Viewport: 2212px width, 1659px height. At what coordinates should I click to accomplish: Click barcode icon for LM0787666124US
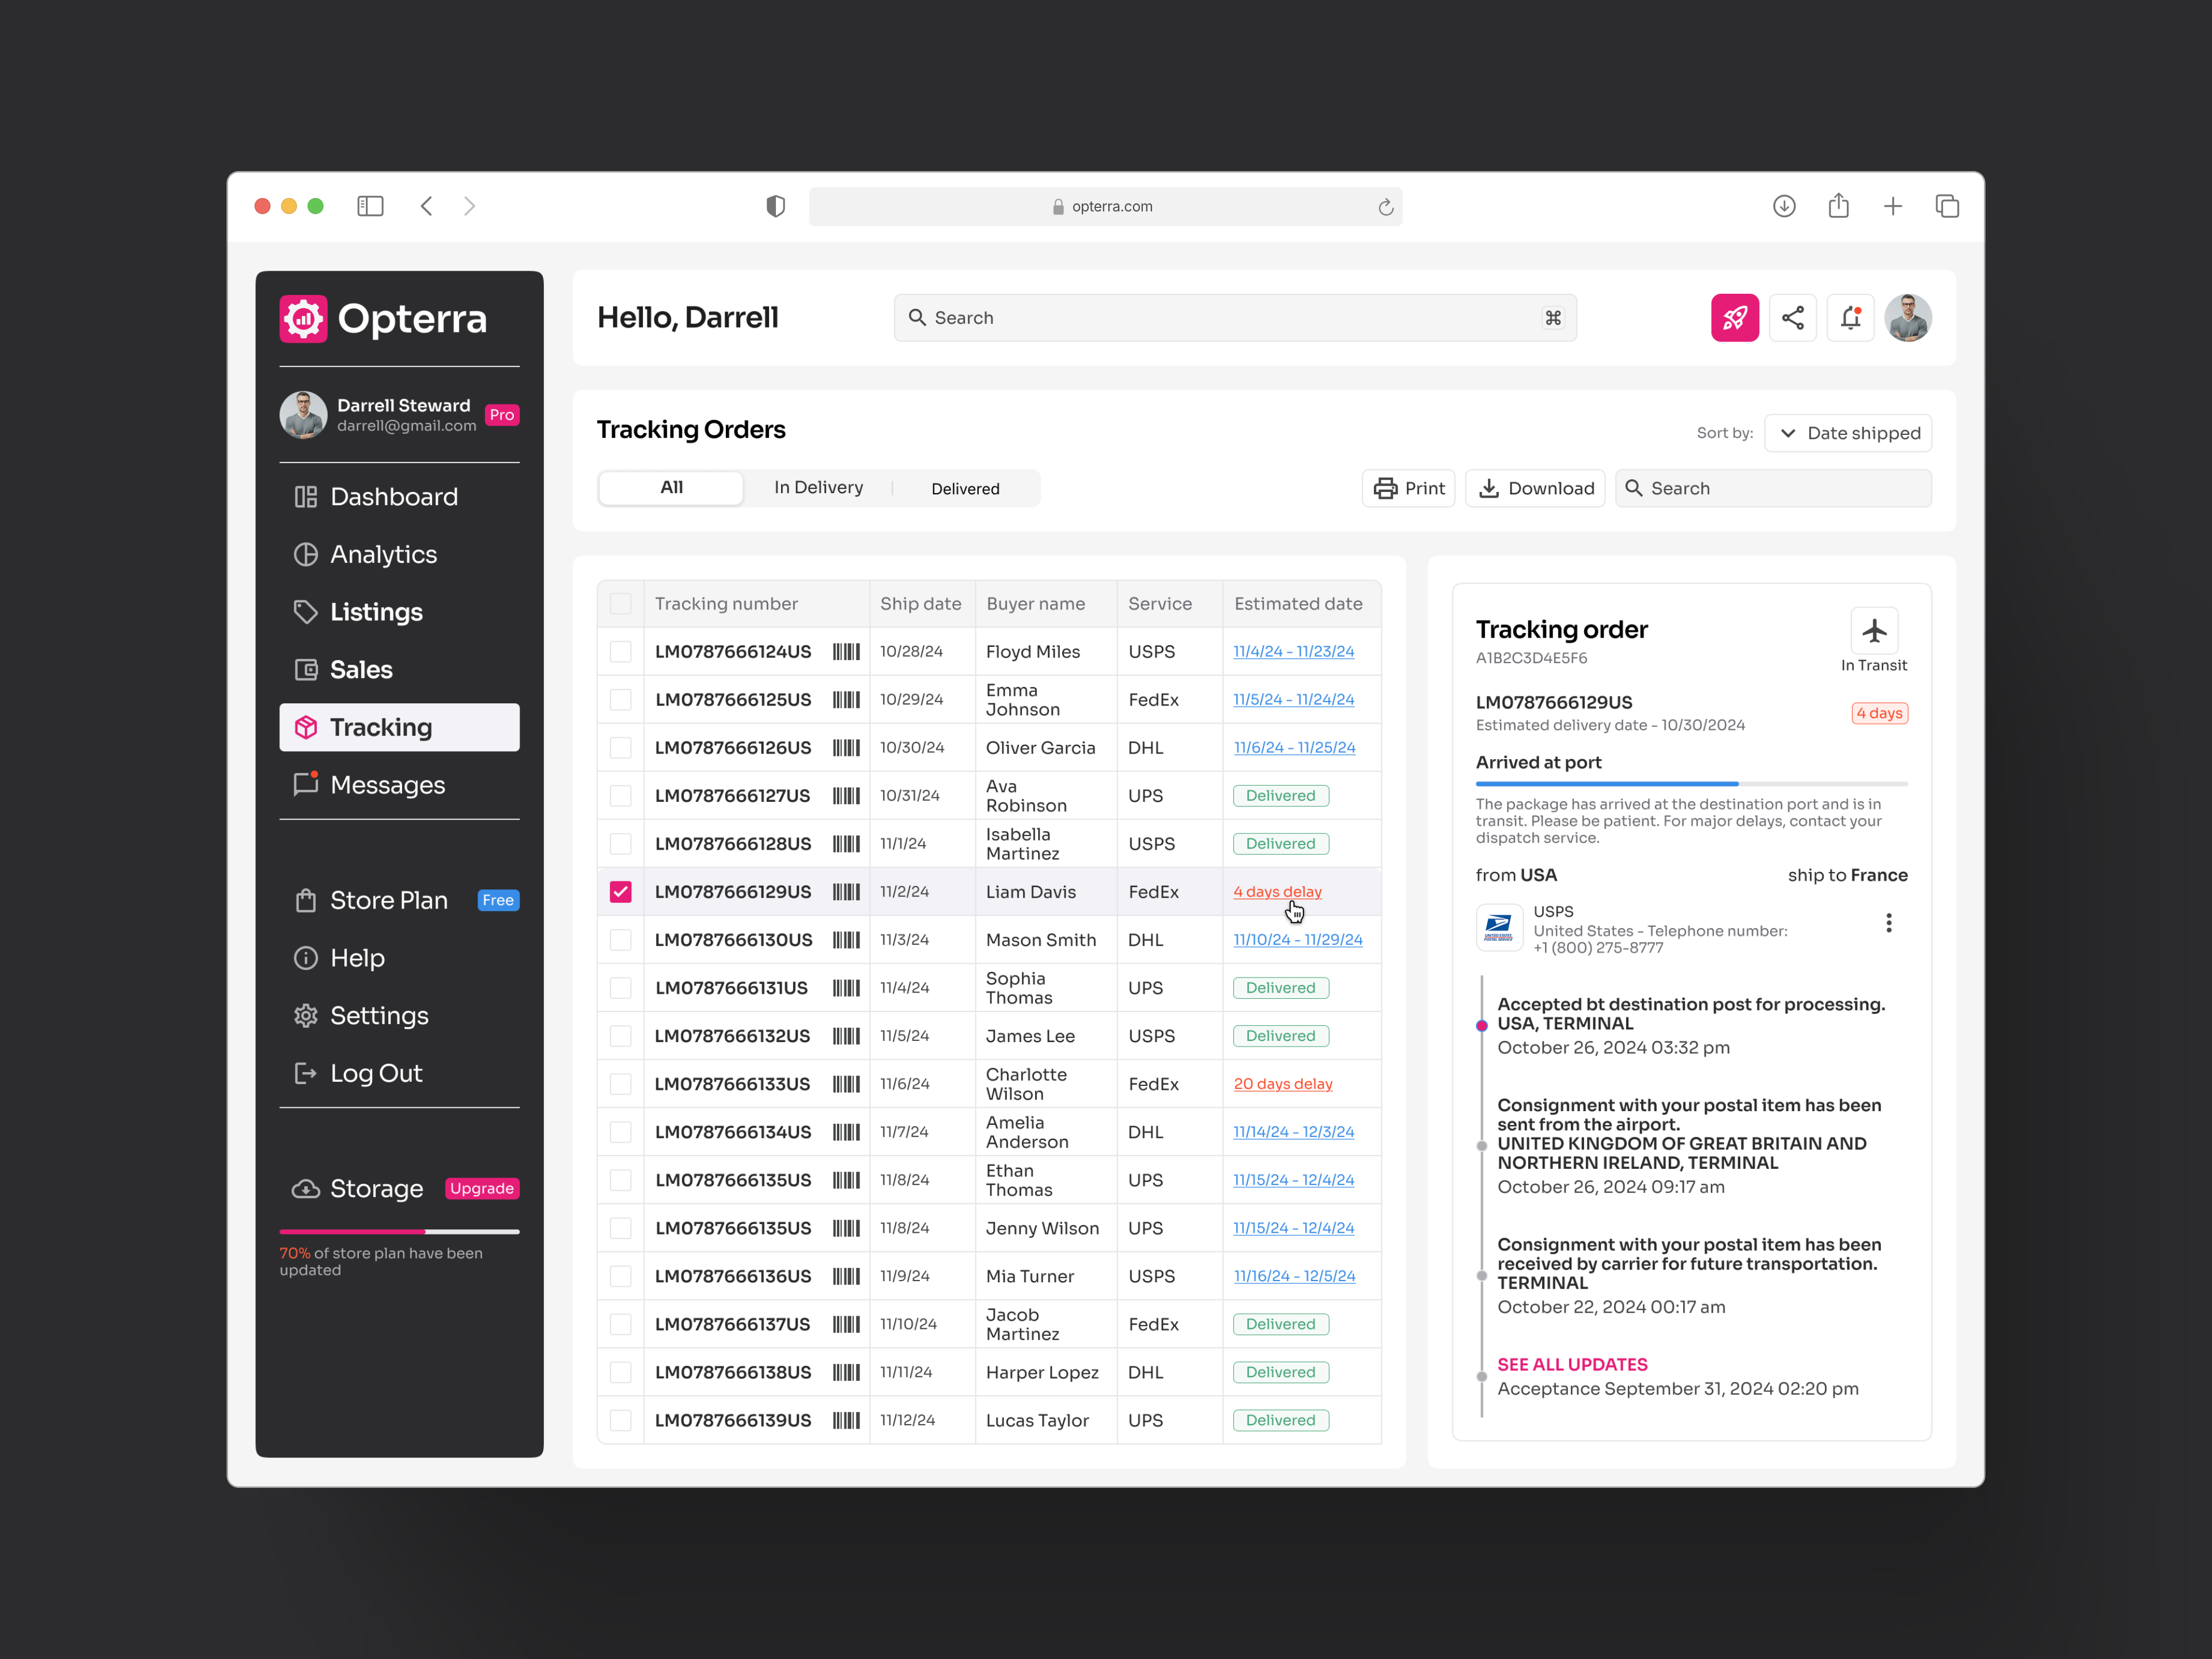click(x=846, y=652)
